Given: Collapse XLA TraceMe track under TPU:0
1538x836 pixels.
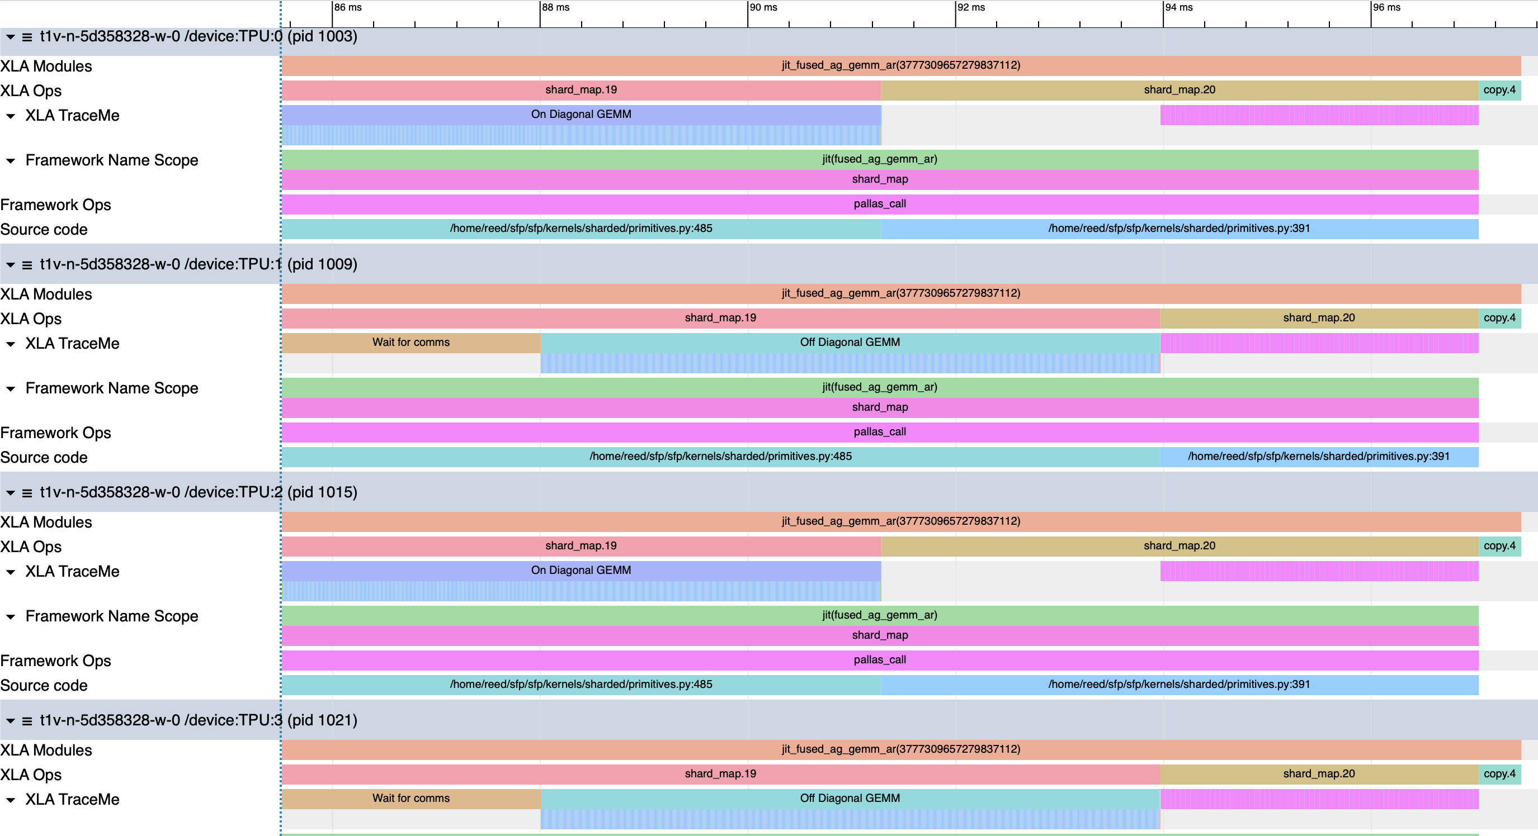Looking at the screenshot, I should [11, 116].
